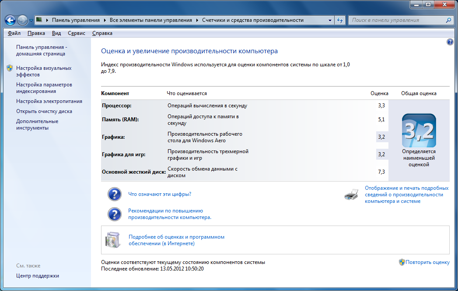Click hard disk score value 7,3

[x=381, y=172]
